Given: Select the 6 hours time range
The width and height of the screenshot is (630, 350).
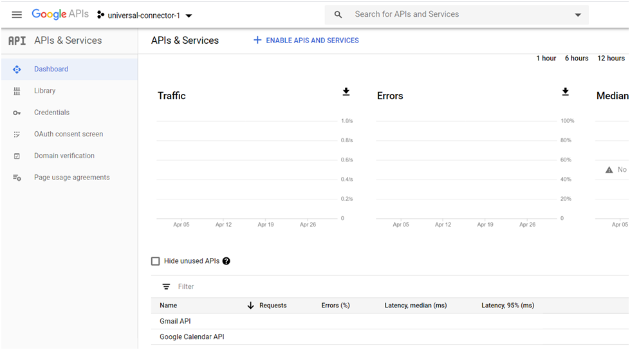Looking at the screenshot, I should coord(577,59).
